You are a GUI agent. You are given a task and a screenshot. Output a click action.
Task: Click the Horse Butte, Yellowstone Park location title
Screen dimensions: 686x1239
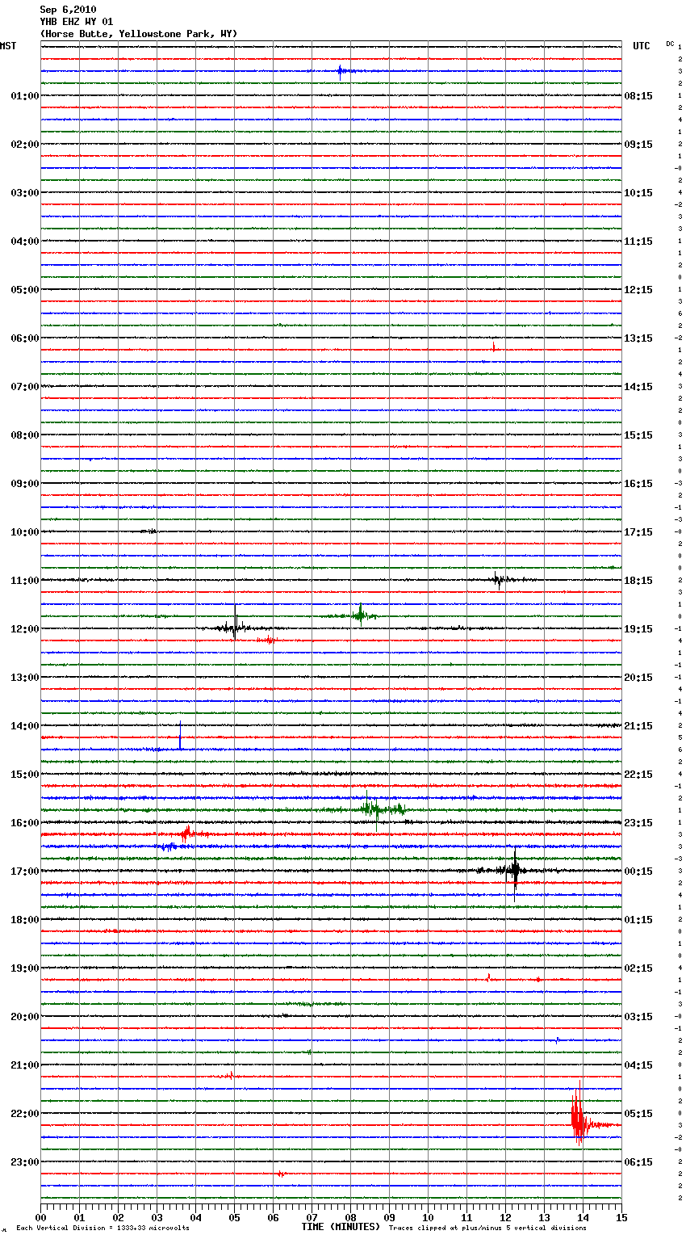tap(139, 34)
